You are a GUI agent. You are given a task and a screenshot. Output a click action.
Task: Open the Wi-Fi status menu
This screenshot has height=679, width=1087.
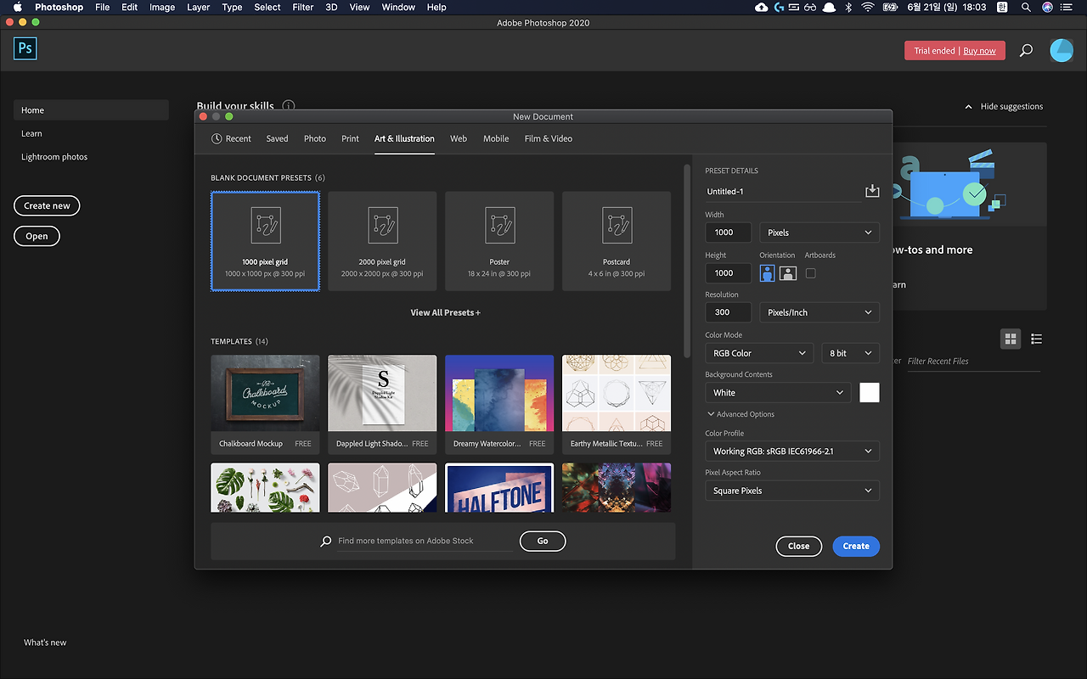(868, 7)
